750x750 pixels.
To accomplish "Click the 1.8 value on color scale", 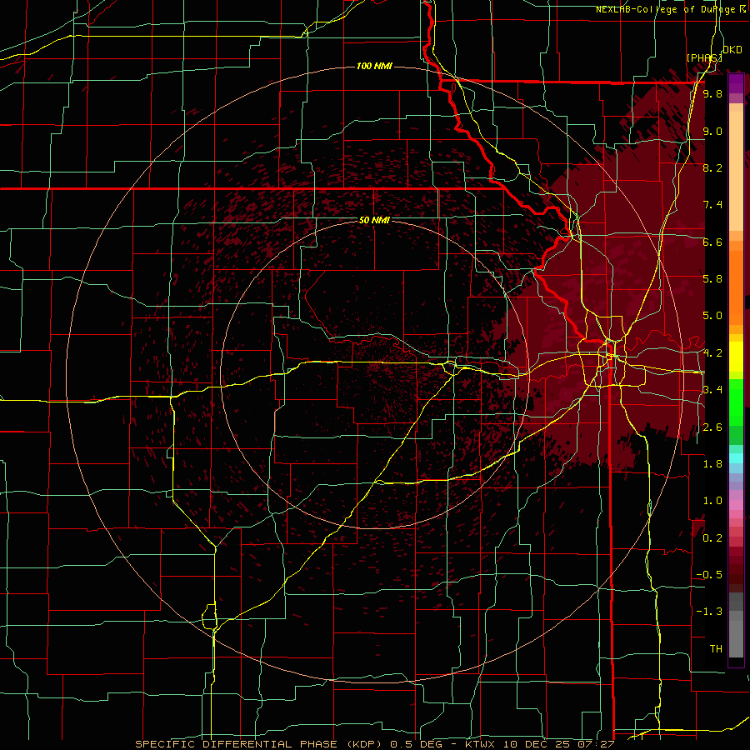I will pyautogui.click(x=712, y=464).
